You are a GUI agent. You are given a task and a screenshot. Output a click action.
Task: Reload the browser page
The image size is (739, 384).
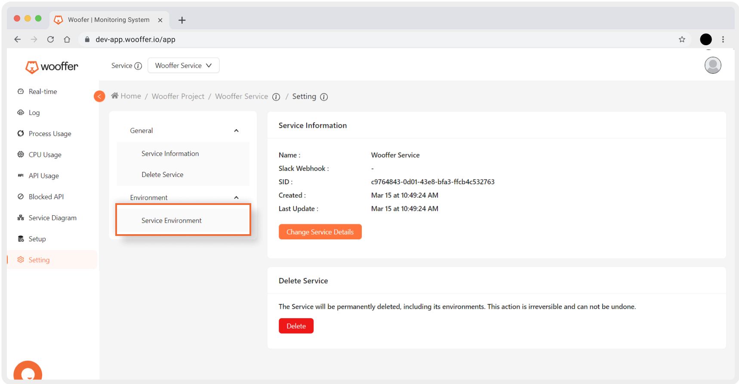pos(50,39)
